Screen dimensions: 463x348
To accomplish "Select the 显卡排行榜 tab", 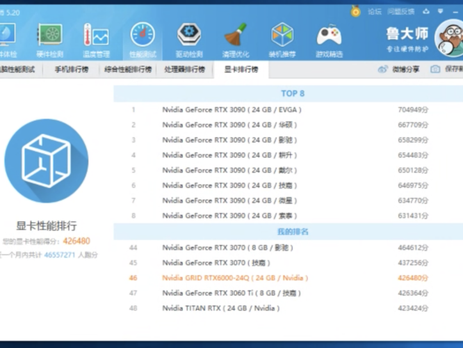I will [x=241, y=69].
